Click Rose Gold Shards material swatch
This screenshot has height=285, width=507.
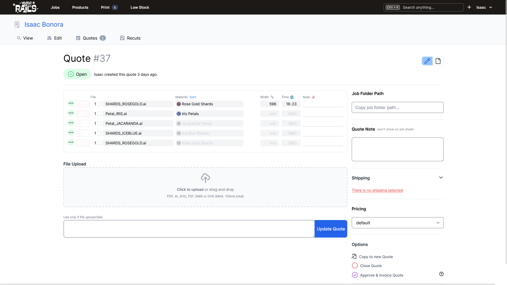pyautogui.click(x=179, y=104)
